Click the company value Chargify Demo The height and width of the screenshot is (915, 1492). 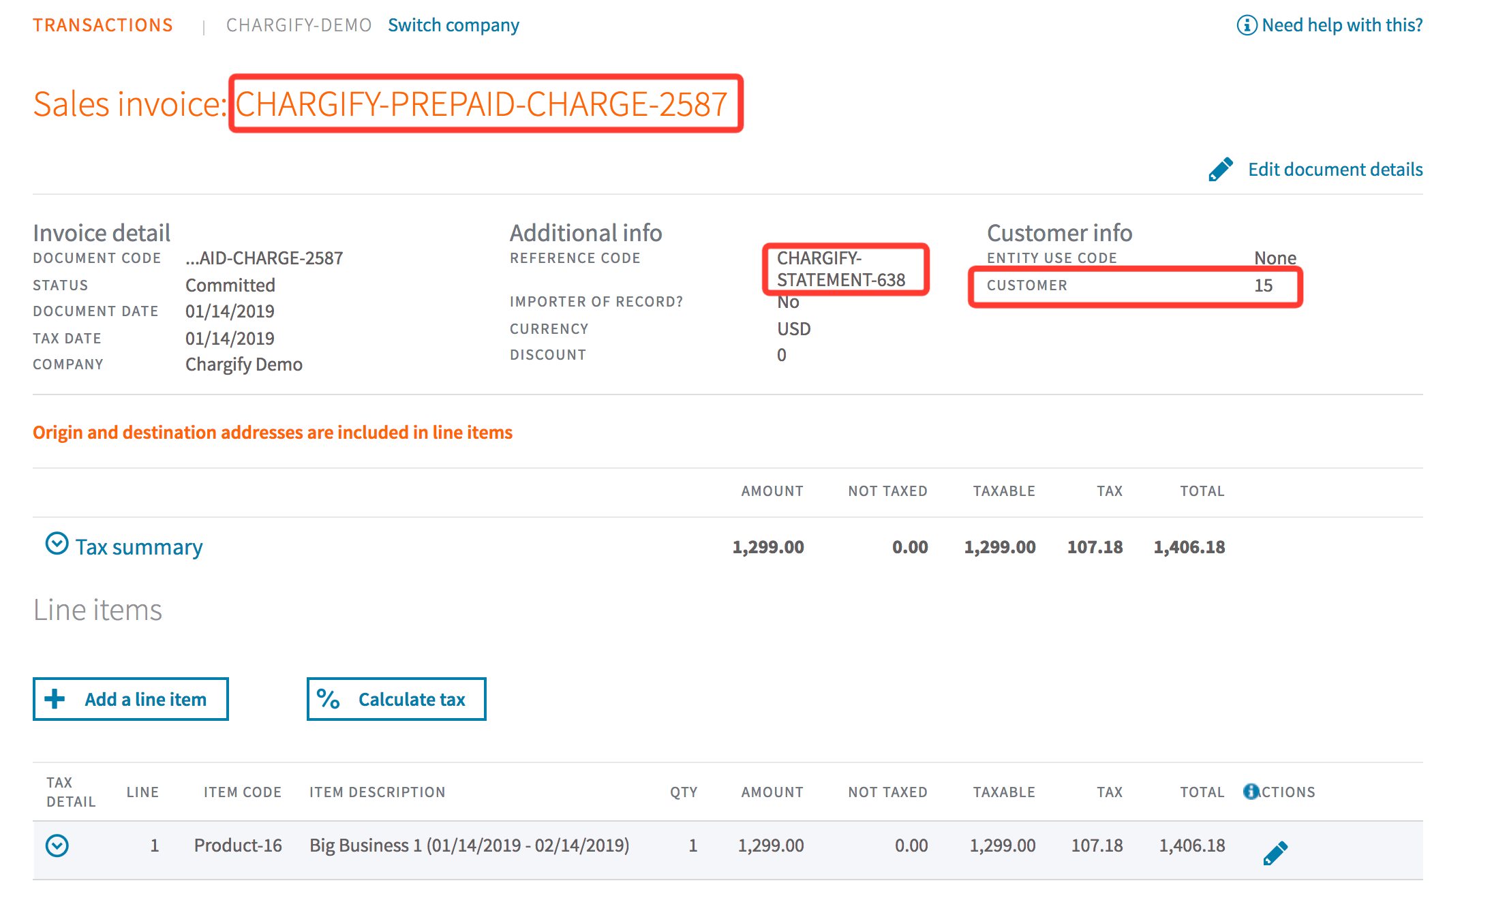[244, 365]
